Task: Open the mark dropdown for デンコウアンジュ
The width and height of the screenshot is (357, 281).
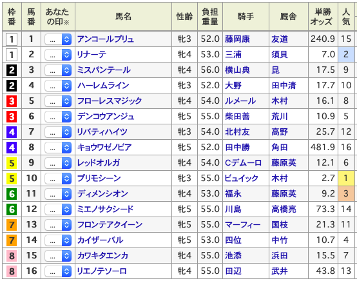Action: click(x=58, y=117)
